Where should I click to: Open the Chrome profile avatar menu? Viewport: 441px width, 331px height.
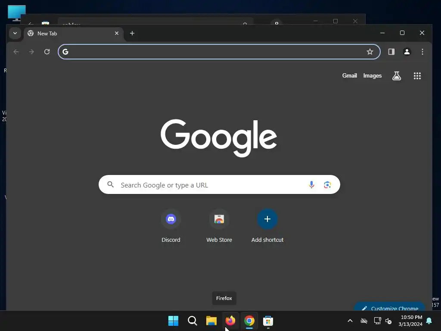click(x=407, y=52)
